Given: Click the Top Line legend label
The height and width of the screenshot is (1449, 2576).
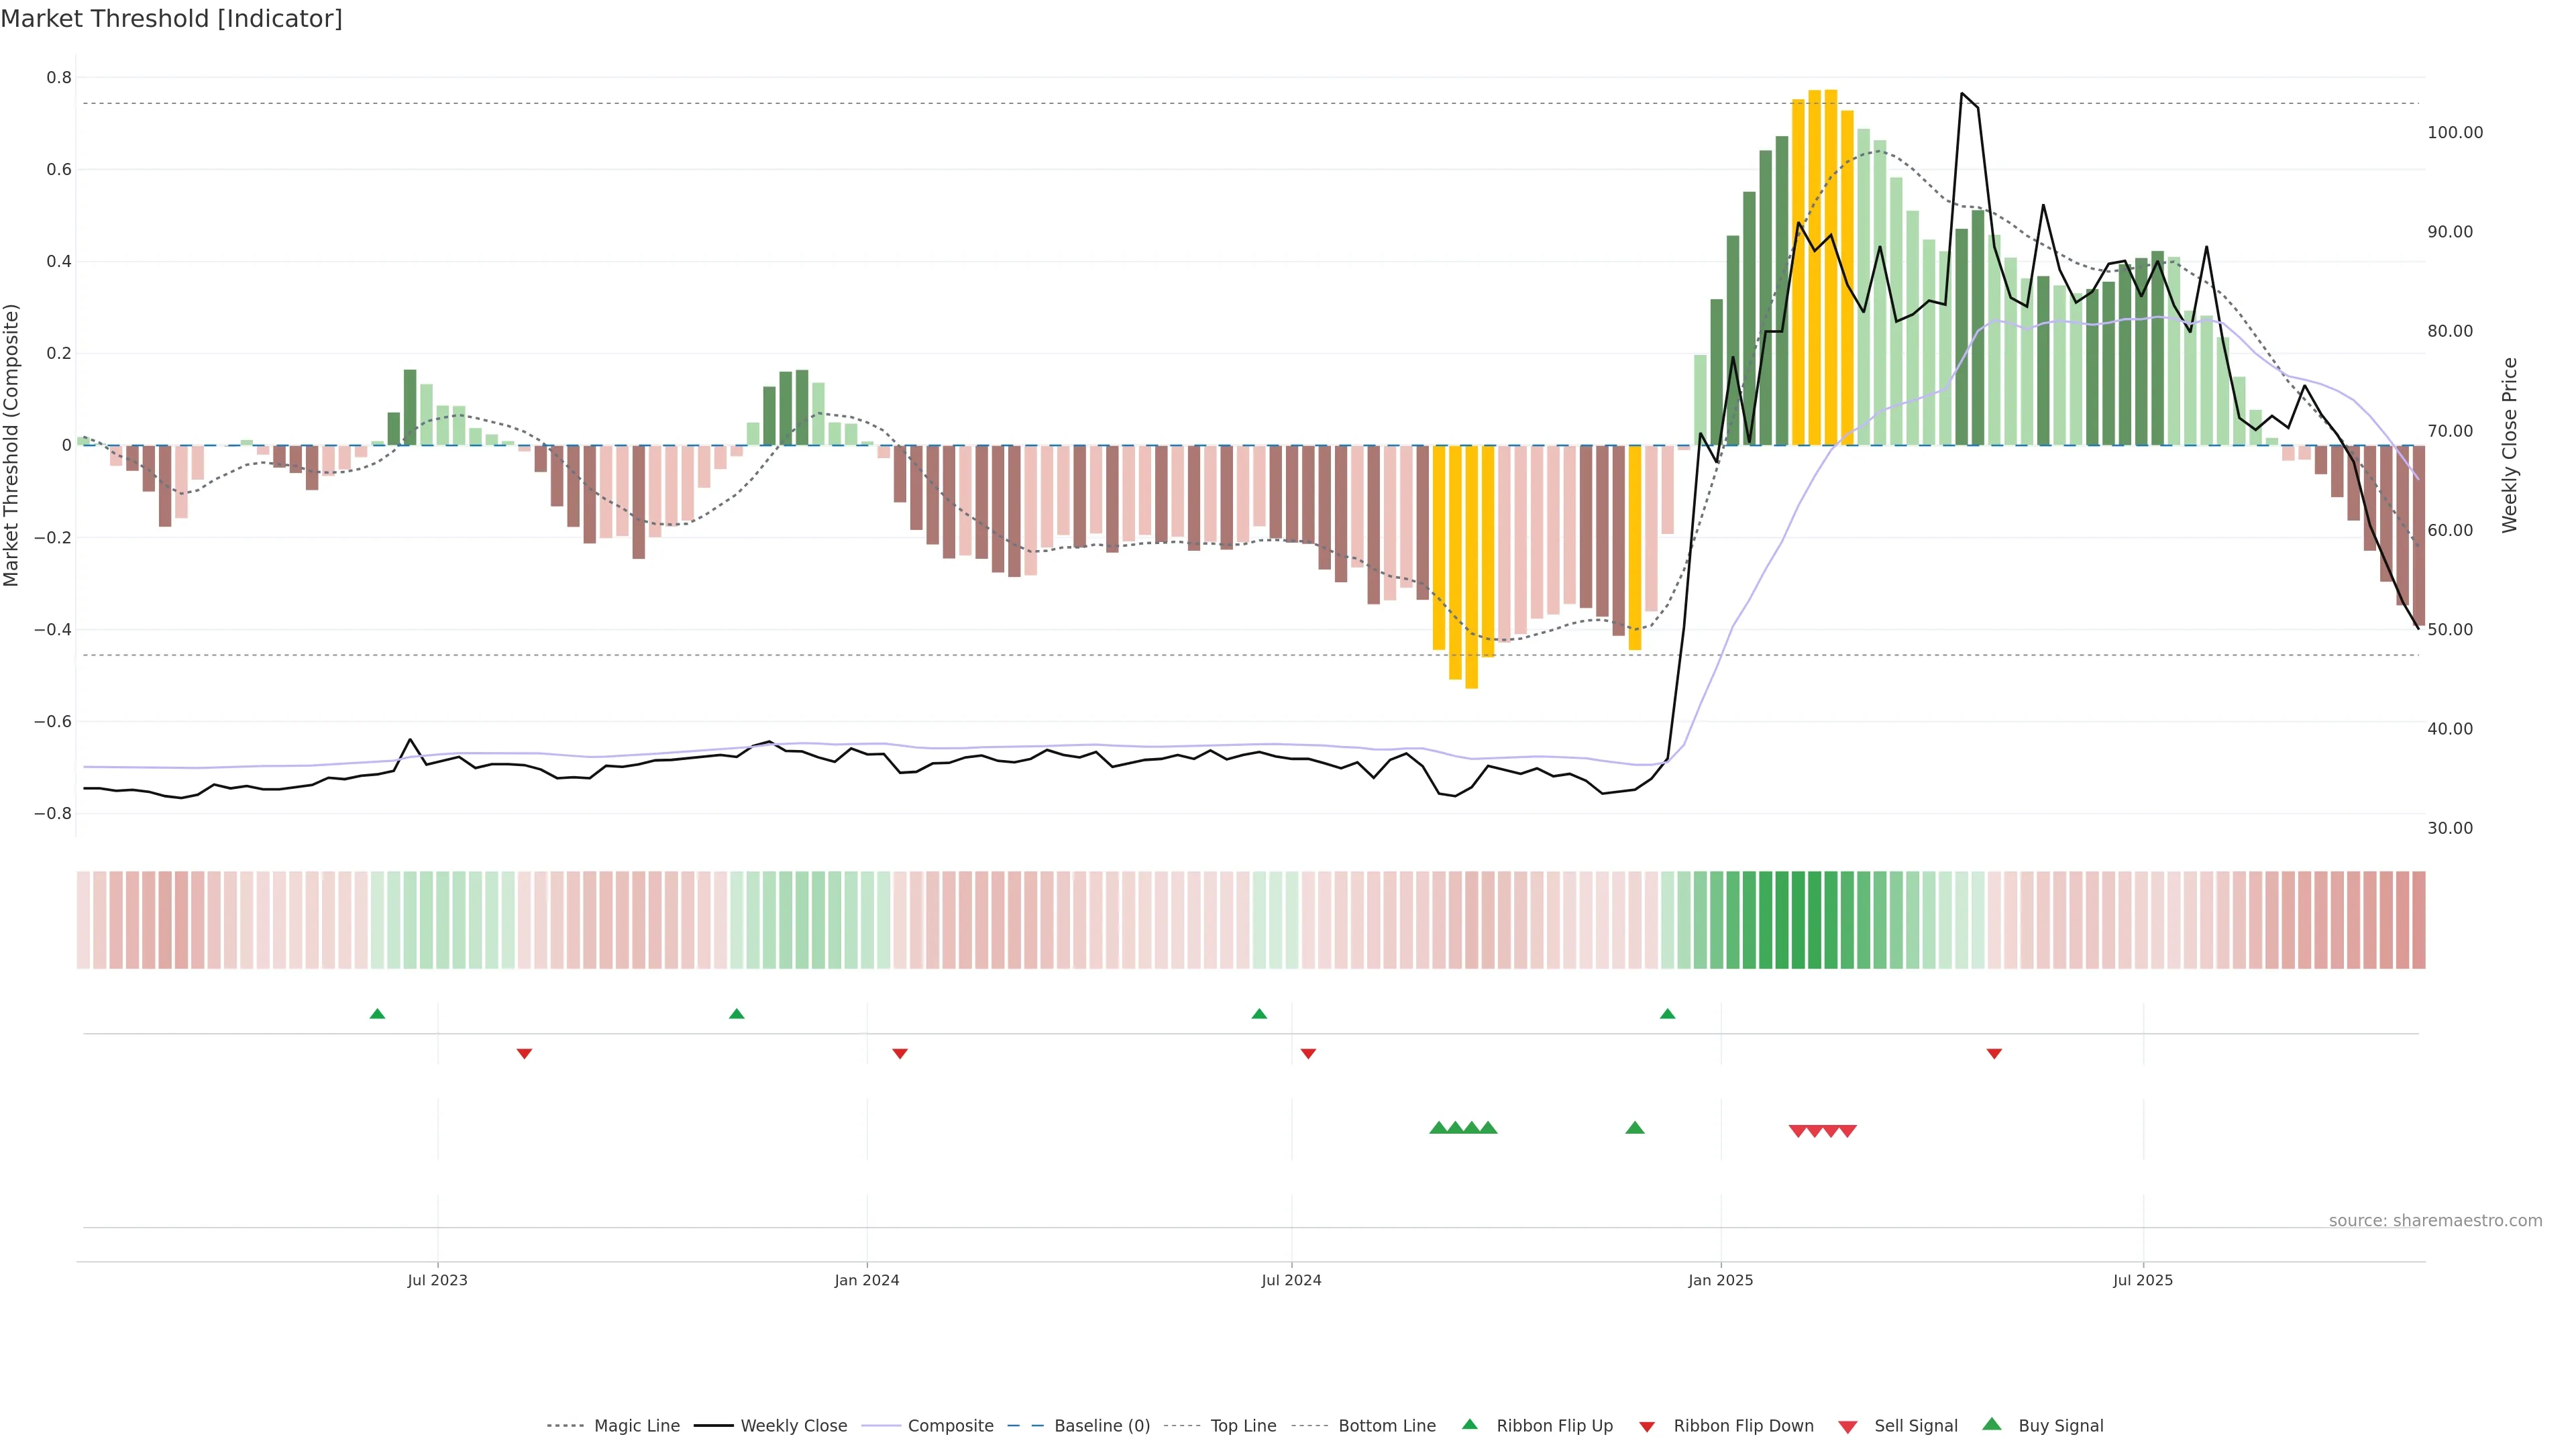Looking at the screenshot, I should (x=1243, y=1426).
